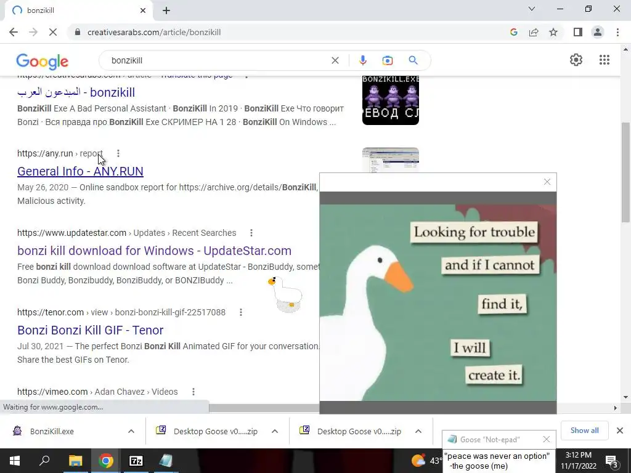This screenshot has width=631, height=473.
Task: Click the desktop goose sprite
Action: click(x=285, y=294)
